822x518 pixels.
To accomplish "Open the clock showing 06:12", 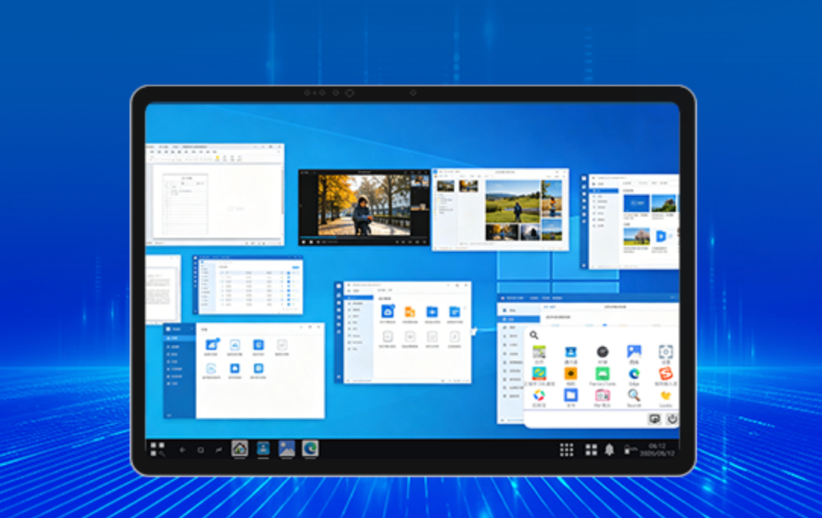I will (x=657, y=449).
